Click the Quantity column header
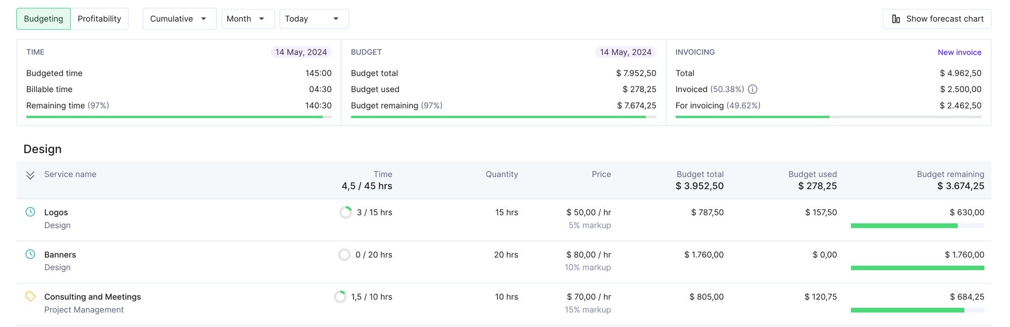This screenshot has height=327, width=1010. click(502, 174)
